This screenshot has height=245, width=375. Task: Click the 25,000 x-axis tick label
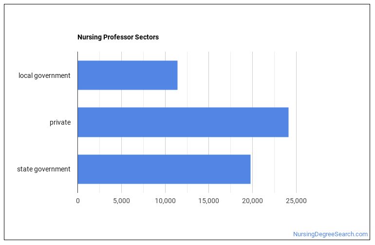(x=296, y=201)
